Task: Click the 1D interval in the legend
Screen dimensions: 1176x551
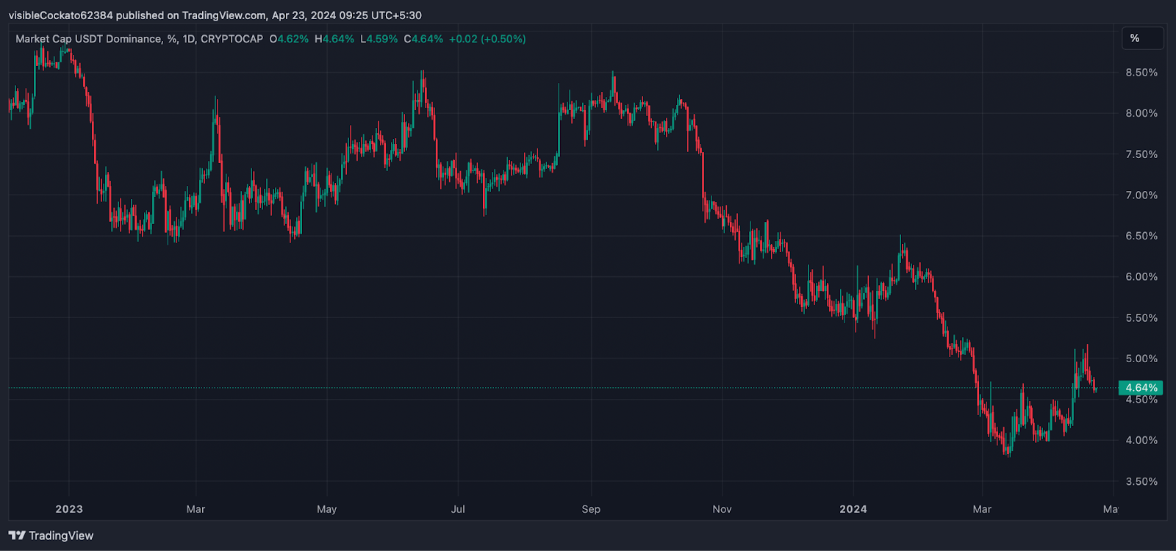Action: 188,39
